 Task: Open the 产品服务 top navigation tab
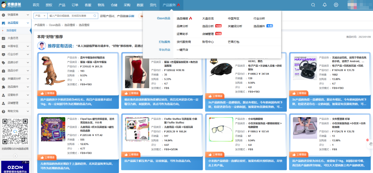171,5
